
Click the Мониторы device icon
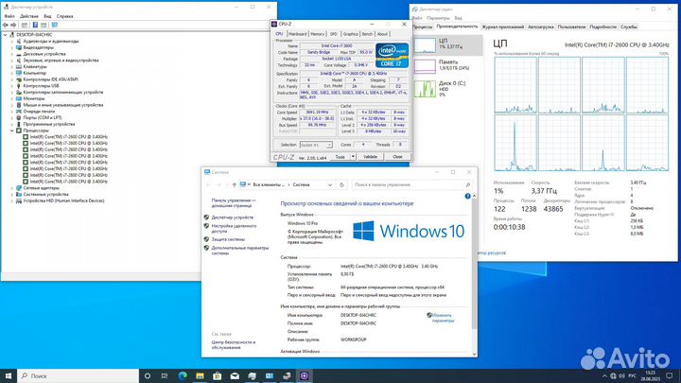click(x=19, y=98)
